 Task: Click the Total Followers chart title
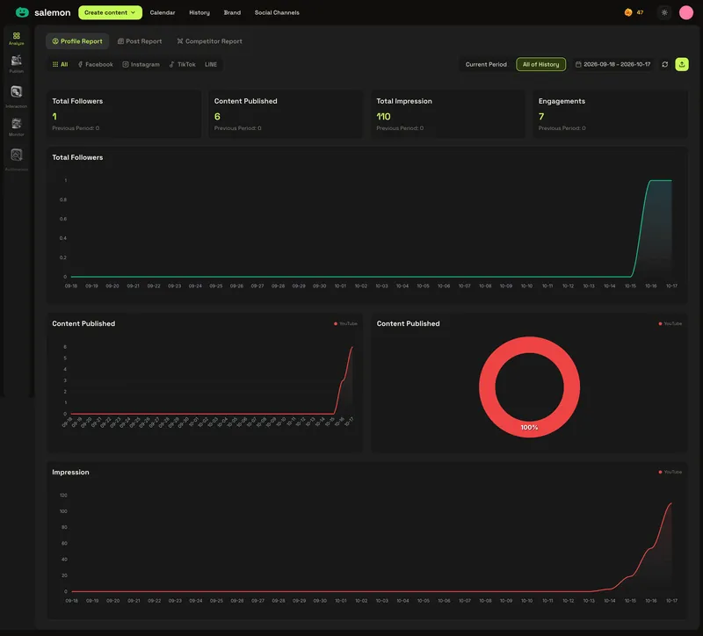tap(77, 157)
